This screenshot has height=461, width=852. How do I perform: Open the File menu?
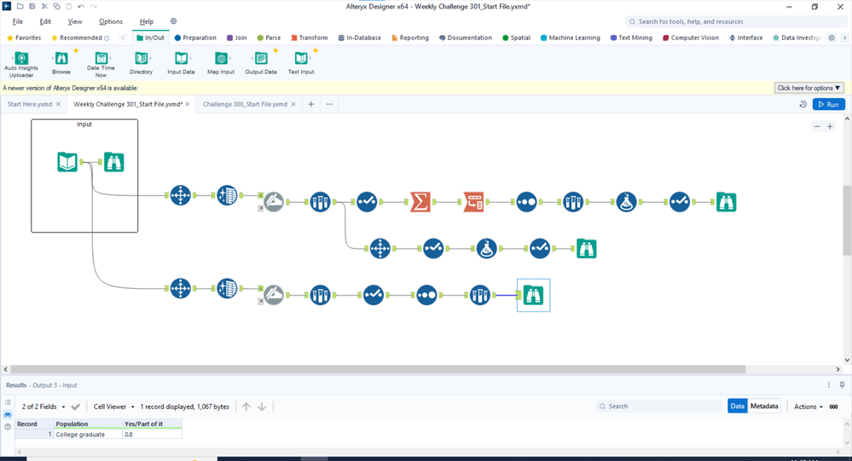pos(18,21)
